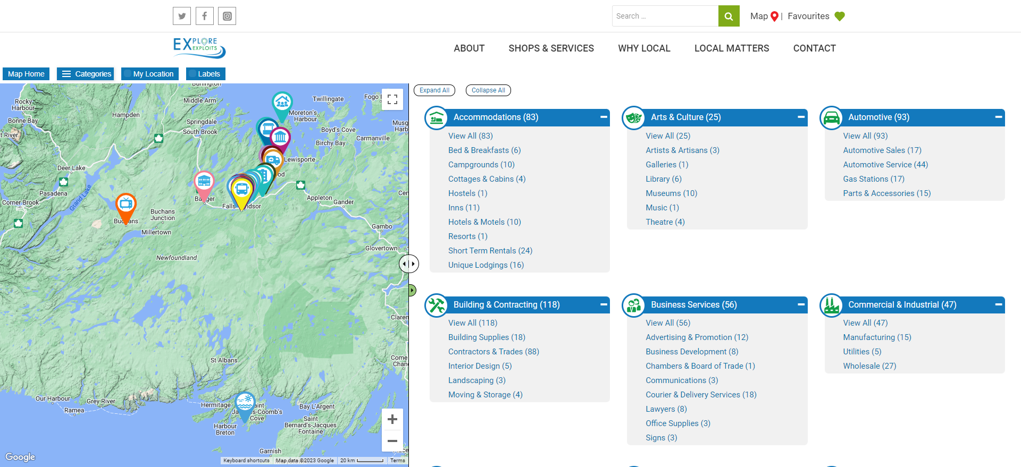
Task: Click the Accommodations category icon
Action: pos(437,118)
